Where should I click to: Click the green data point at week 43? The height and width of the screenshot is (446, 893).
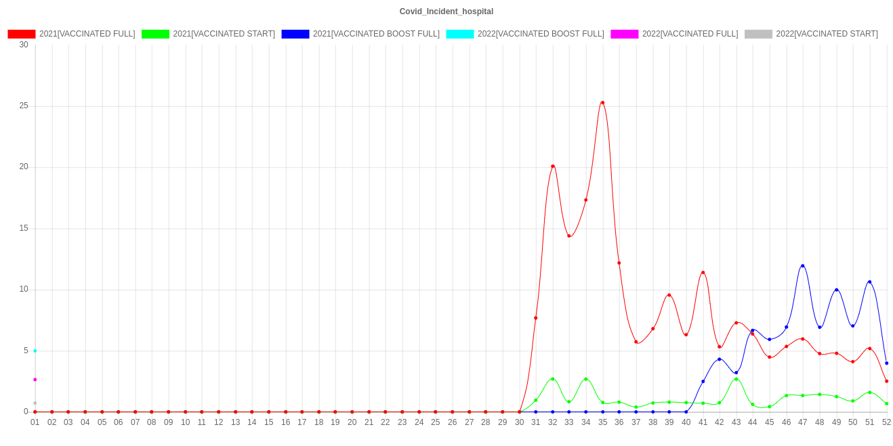[736, 379]
